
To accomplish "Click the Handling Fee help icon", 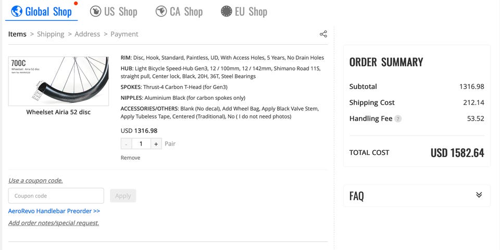I will point(398,119).
